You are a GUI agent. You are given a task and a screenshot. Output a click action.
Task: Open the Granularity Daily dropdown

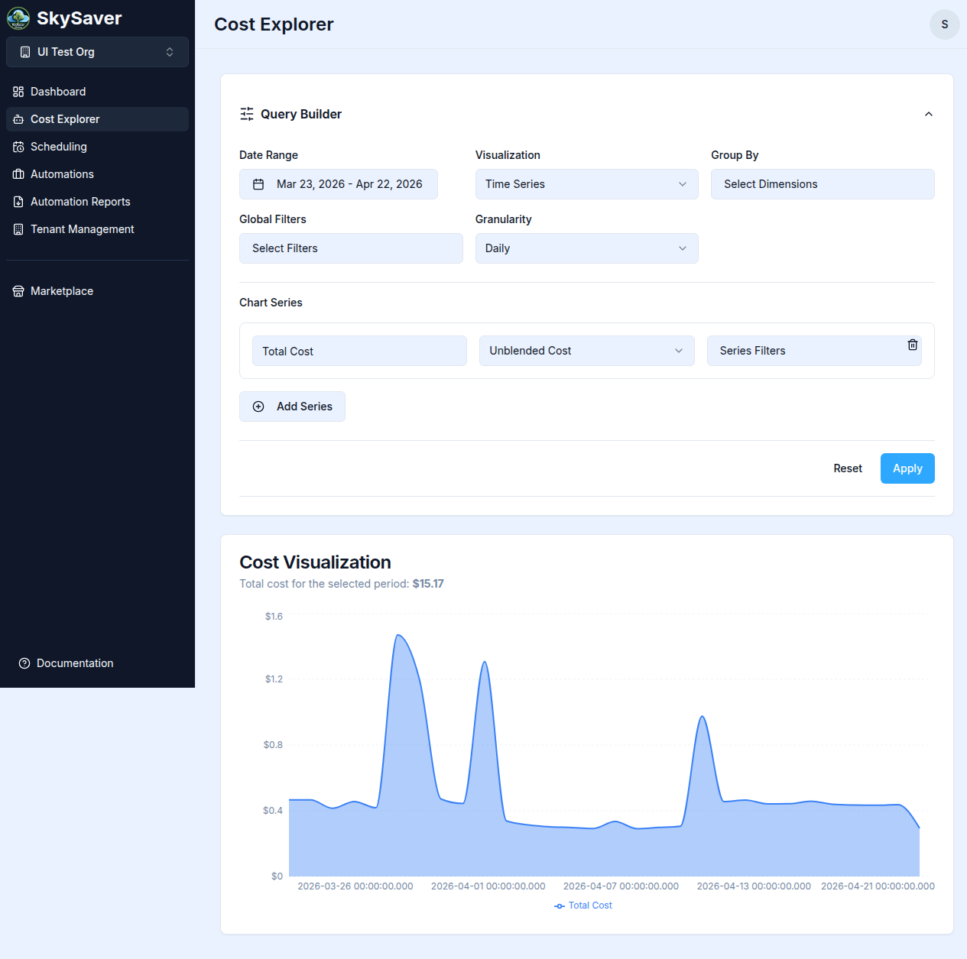pos(587,248)
